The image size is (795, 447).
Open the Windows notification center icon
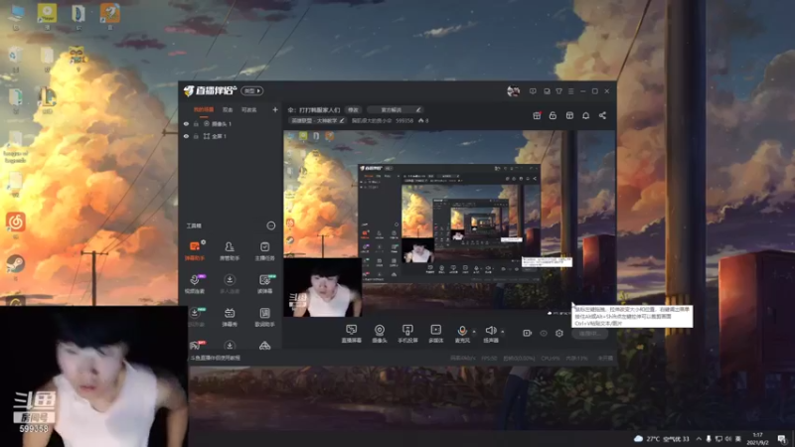click(782, 438)
